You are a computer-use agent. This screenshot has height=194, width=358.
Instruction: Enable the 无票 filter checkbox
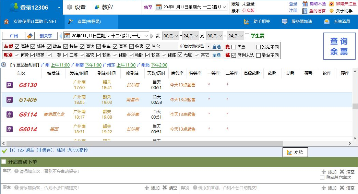pyautogui.click(x=234, y=47)
